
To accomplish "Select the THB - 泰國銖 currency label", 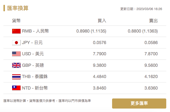I will [x=35, y=77].
